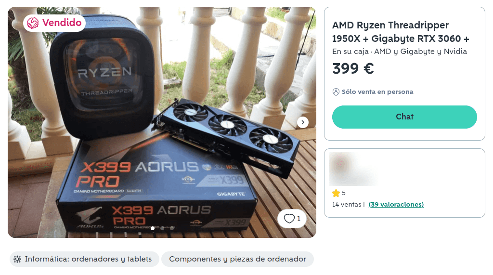Viewport: 493px width, 275px height.
Task: Open the 39 valoraciones link
Action: coord(396,205)
